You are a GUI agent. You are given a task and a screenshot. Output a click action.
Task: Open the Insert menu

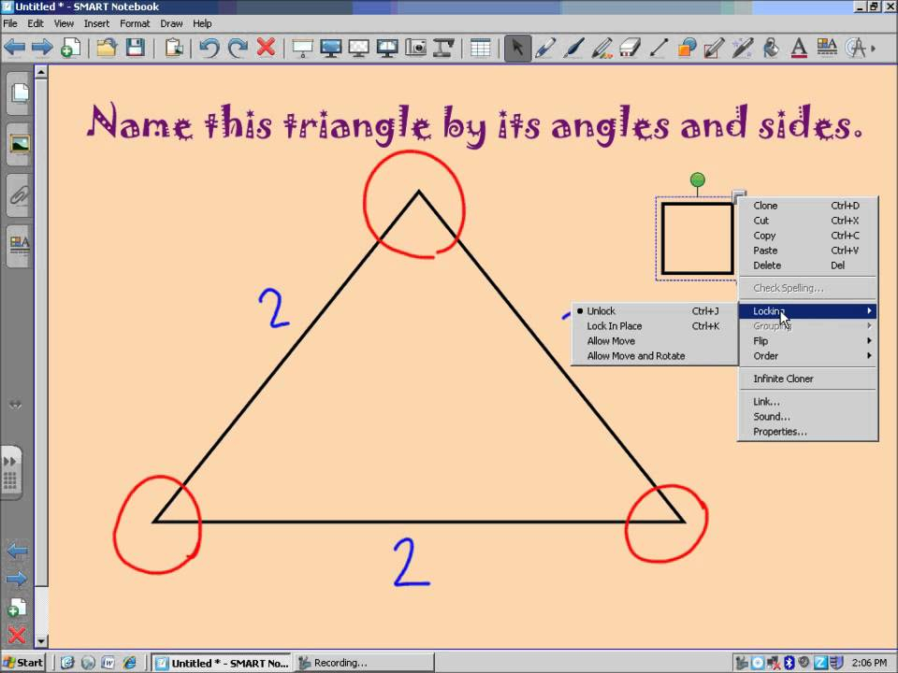[96, 23]
